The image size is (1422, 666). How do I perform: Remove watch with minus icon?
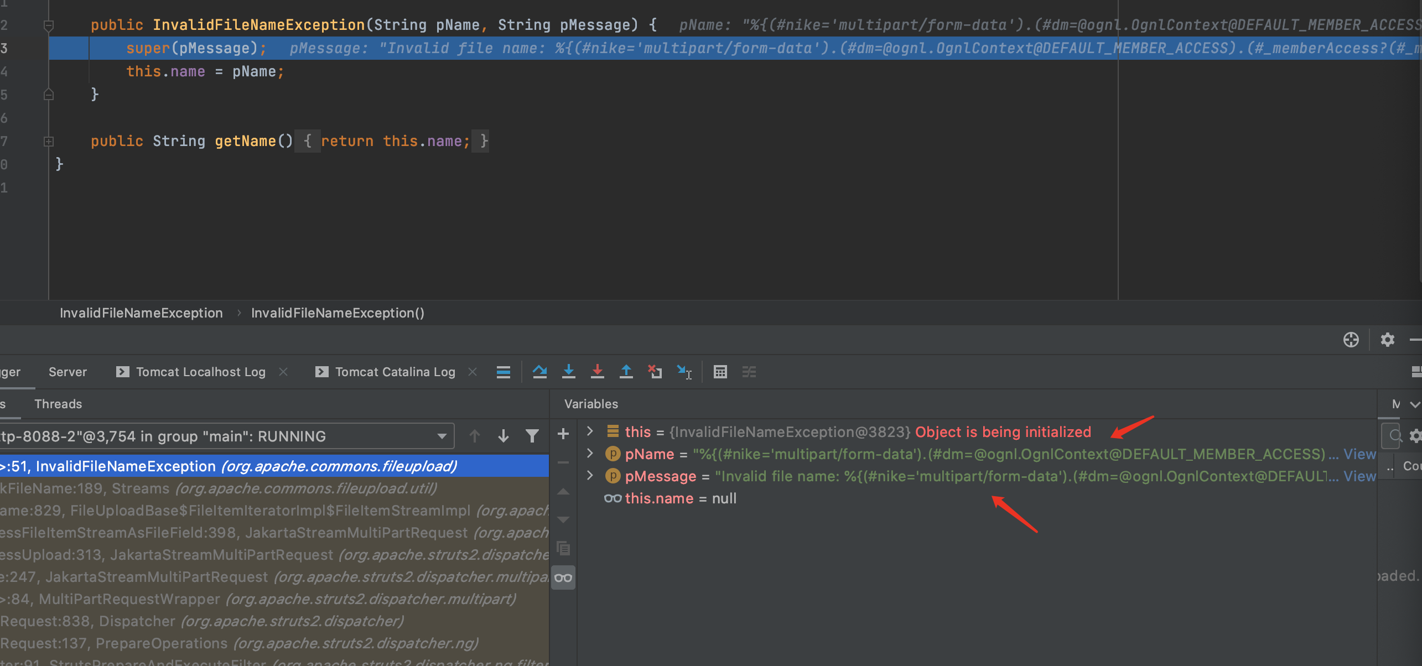[563, 462]
